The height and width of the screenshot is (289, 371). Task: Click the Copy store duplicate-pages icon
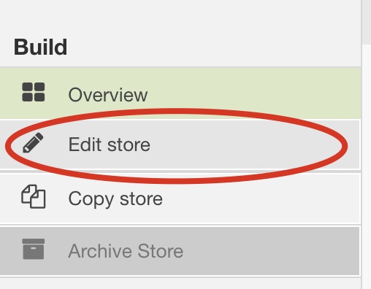[34, 196]
